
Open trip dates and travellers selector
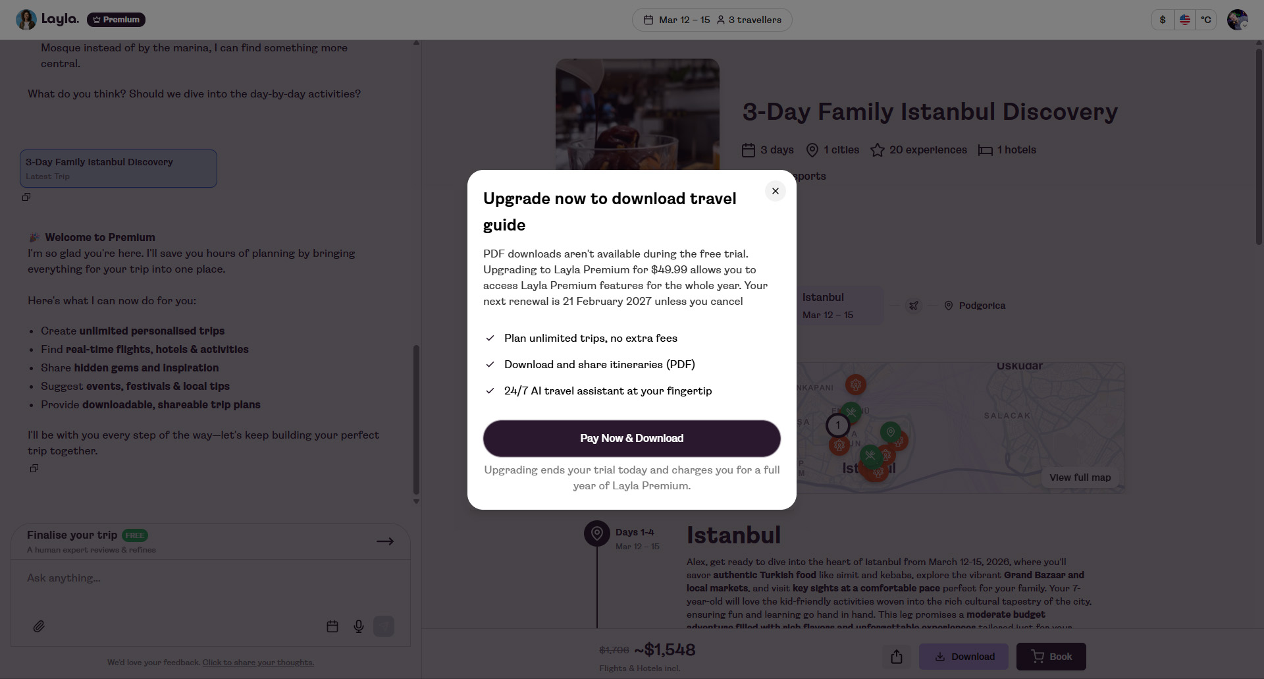coord(712,20)
